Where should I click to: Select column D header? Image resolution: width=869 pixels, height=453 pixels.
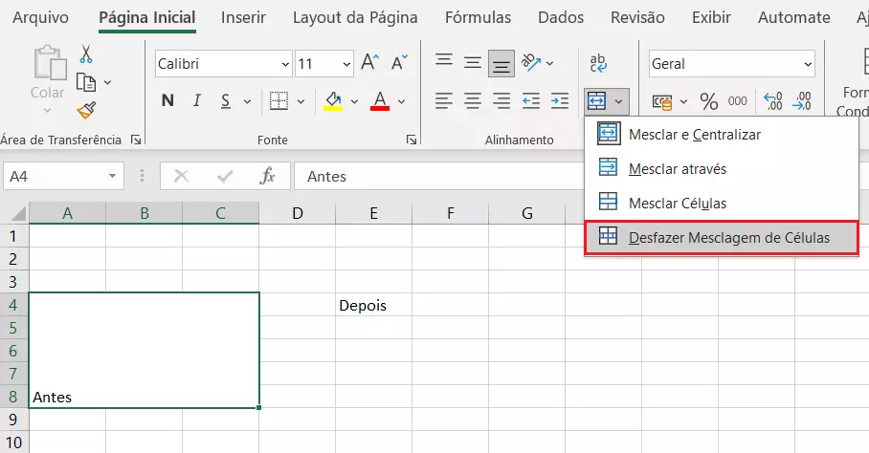click(297, 213)
